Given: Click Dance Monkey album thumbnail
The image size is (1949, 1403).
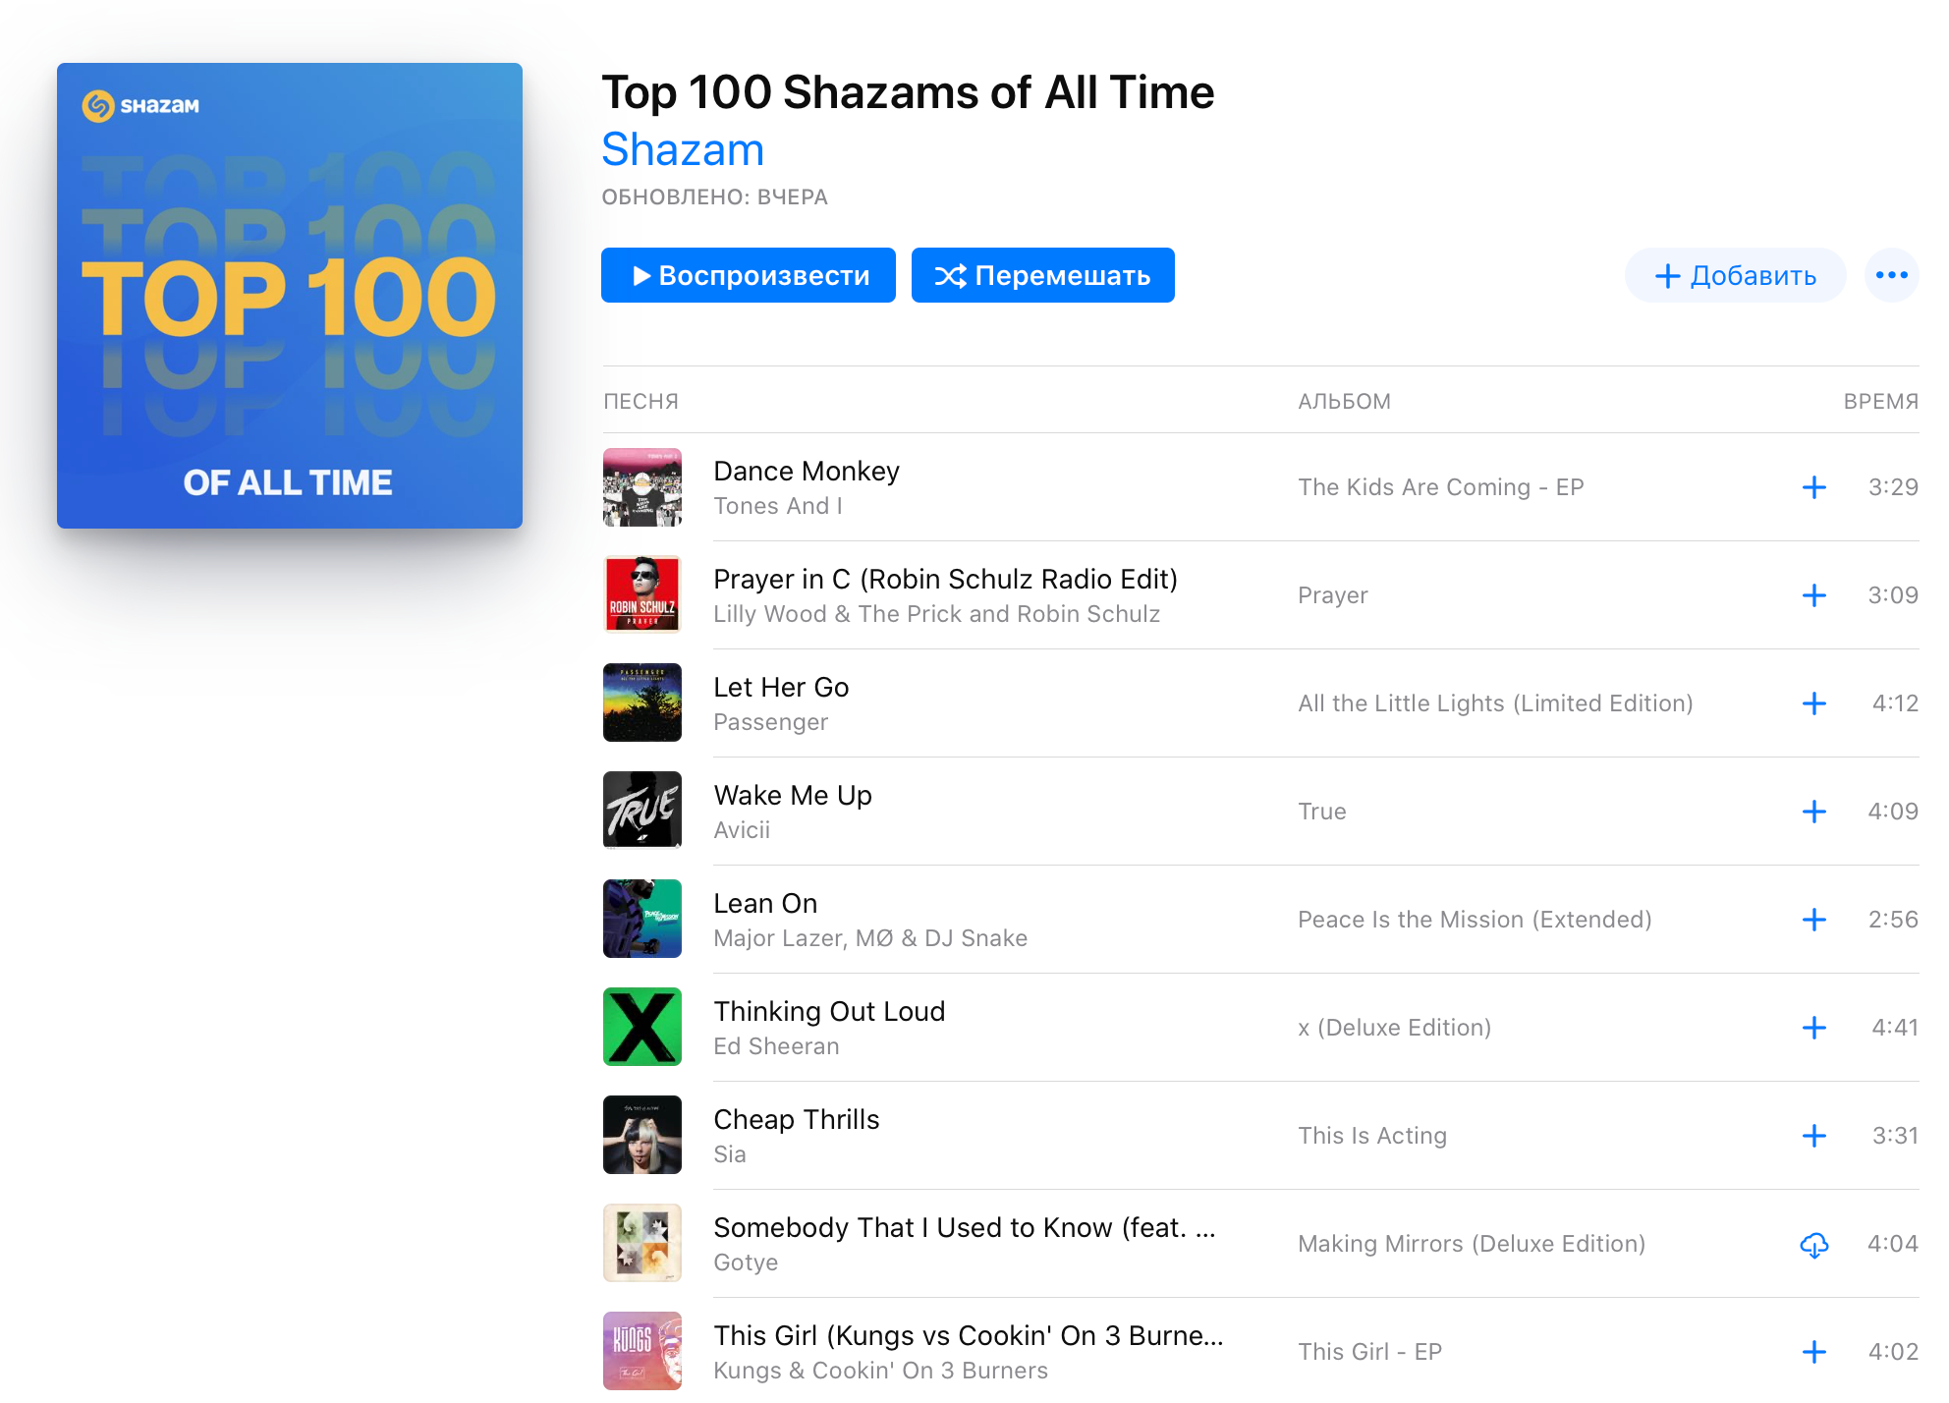Looking at the screenshot, I should [642, 487].
